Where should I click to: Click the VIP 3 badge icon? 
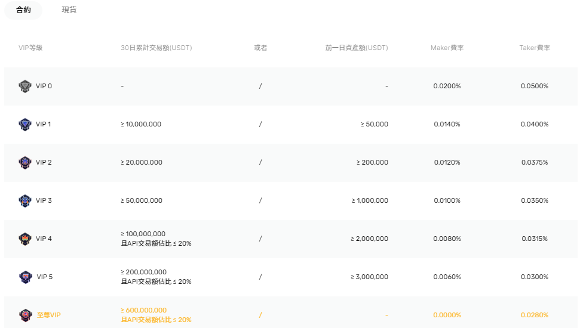24,200
